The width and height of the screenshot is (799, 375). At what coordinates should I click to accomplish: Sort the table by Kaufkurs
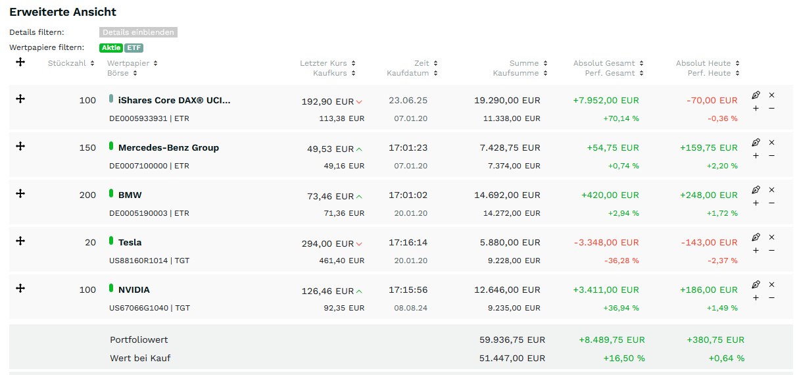335,73
